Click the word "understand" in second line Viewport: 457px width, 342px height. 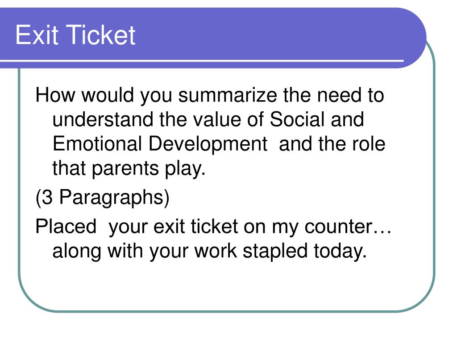[103, 119]
